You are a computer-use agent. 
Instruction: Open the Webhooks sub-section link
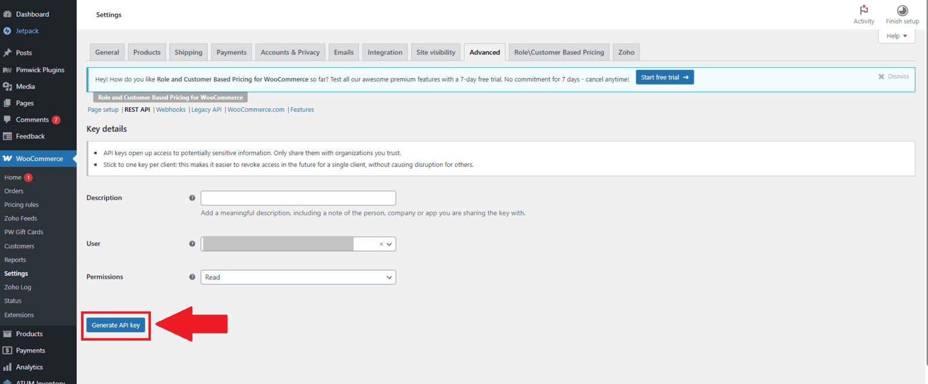171,109
